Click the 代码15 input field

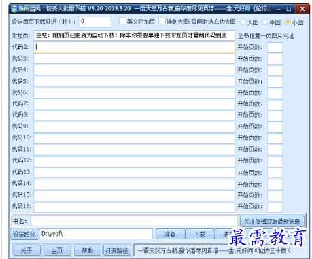coord(135,195)
